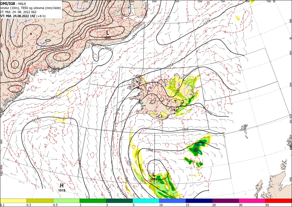Click the "15W" longitude label
This screenshot has width=292, height=207.
[x=177, y=1]
